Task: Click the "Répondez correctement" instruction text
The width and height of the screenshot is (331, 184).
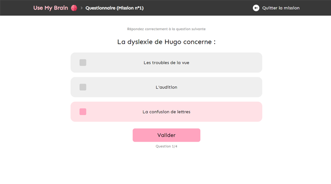Action: (x=166, y=29)
